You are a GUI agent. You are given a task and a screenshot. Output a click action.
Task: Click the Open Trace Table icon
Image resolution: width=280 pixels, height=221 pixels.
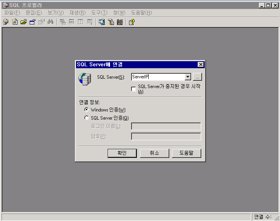(x=32, y=22)
